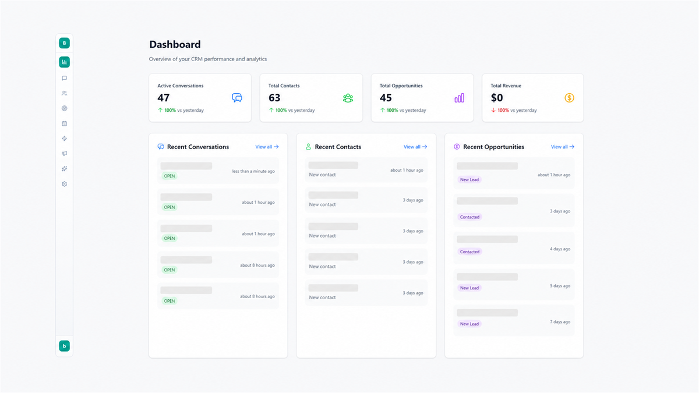Screen dimensions: 699x393
Task: Click the Recent Contacts heading text
Action: point(338,147)
